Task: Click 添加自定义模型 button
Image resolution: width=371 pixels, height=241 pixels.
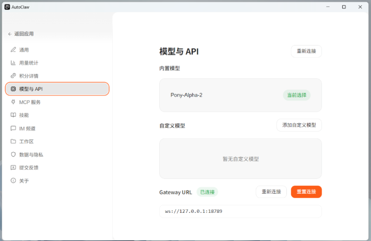Action: pos(299,125)
